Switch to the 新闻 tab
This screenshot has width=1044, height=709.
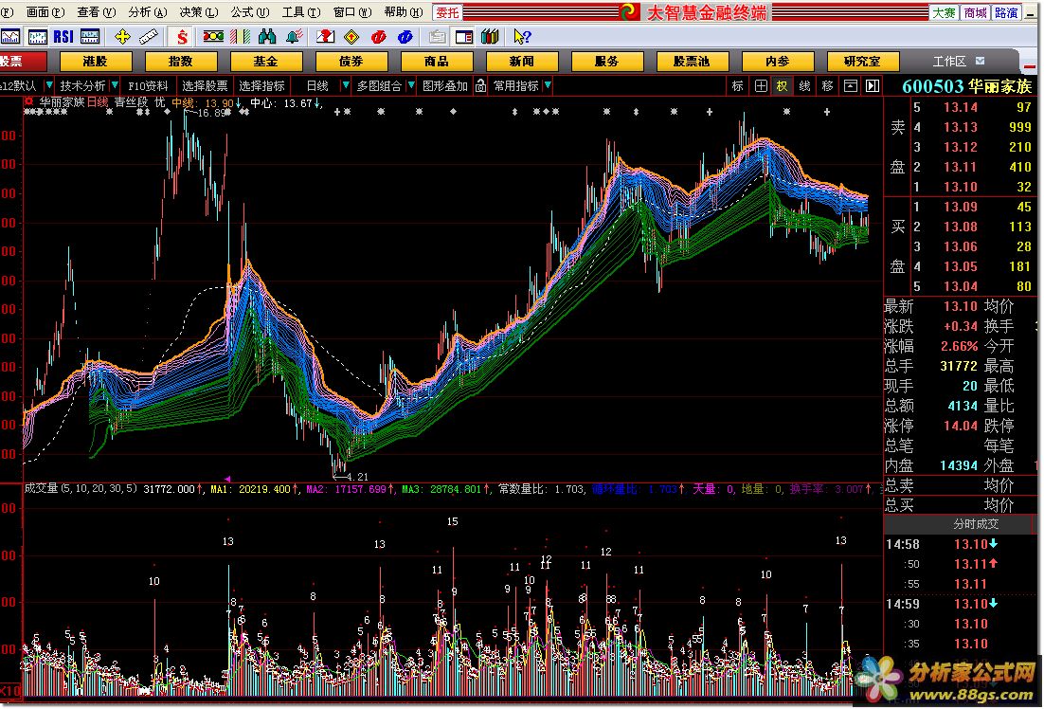pos(521,62)
